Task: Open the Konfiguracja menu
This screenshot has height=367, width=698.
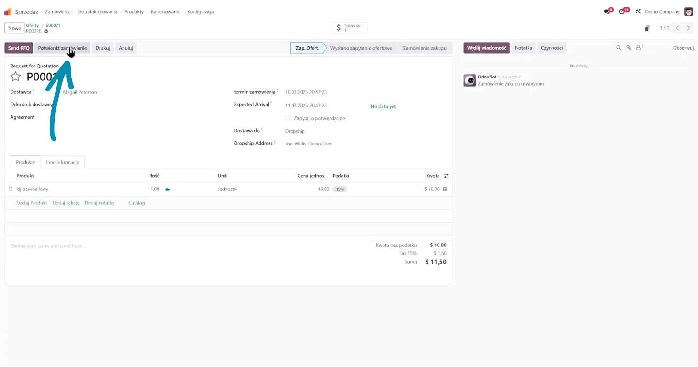Action: pyautogui.click(x=200, y=12)
